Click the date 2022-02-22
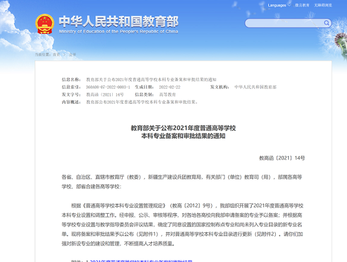This screenshot has height=262, width=347. click(x=170, y=87)
